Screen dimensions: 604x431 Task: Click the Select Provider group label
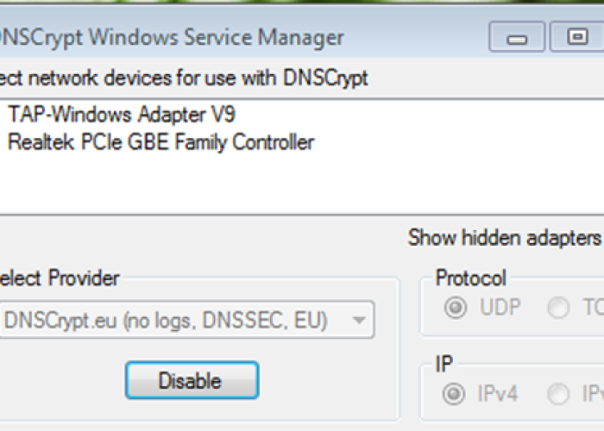pos(59,278)
